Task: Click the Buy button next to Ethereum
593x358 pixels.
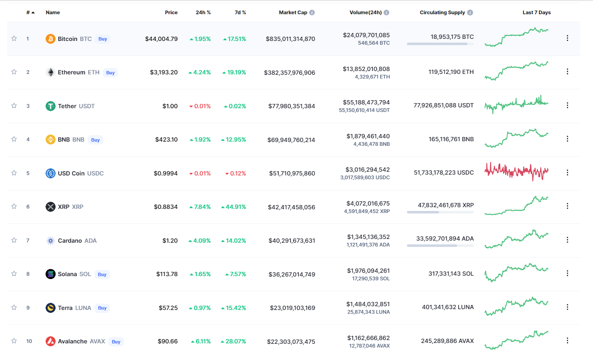Action: coord(110,72)
